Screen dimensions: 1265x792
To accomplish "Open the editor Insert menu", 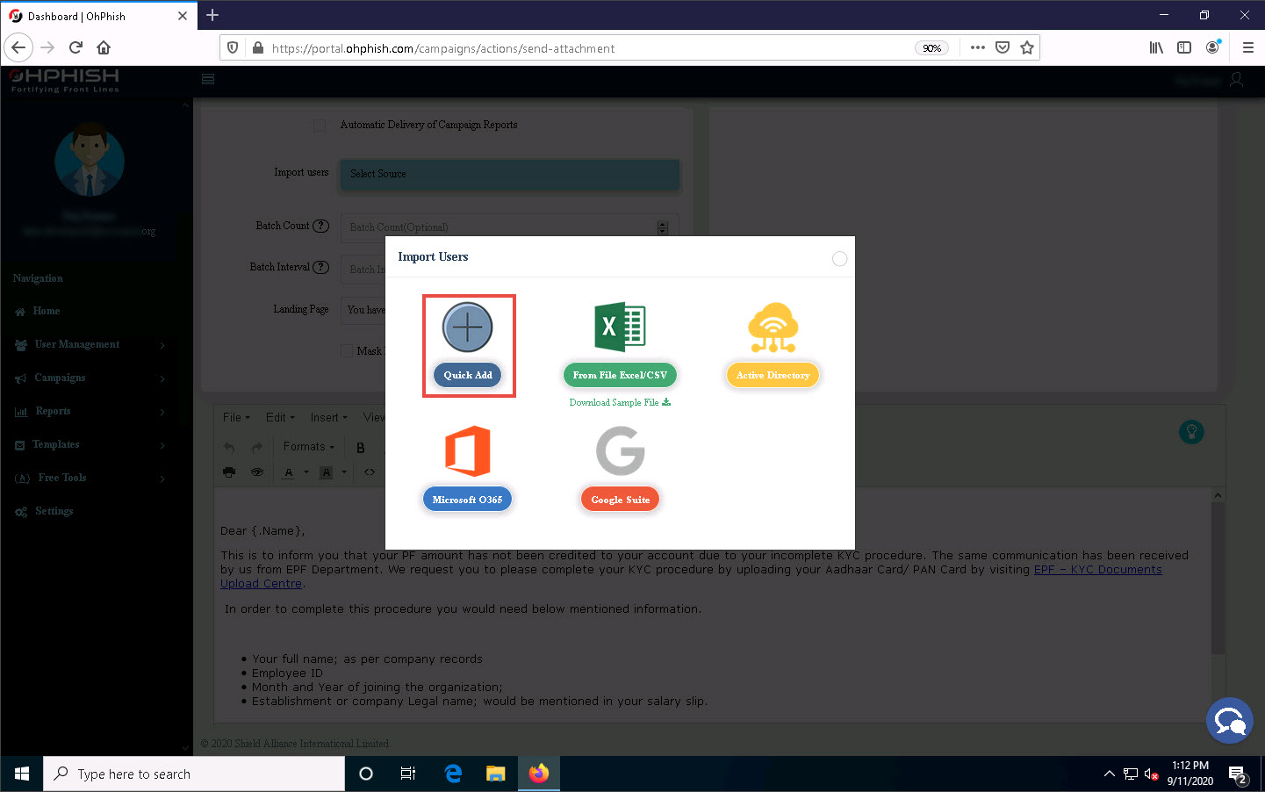I will (328, 417).
